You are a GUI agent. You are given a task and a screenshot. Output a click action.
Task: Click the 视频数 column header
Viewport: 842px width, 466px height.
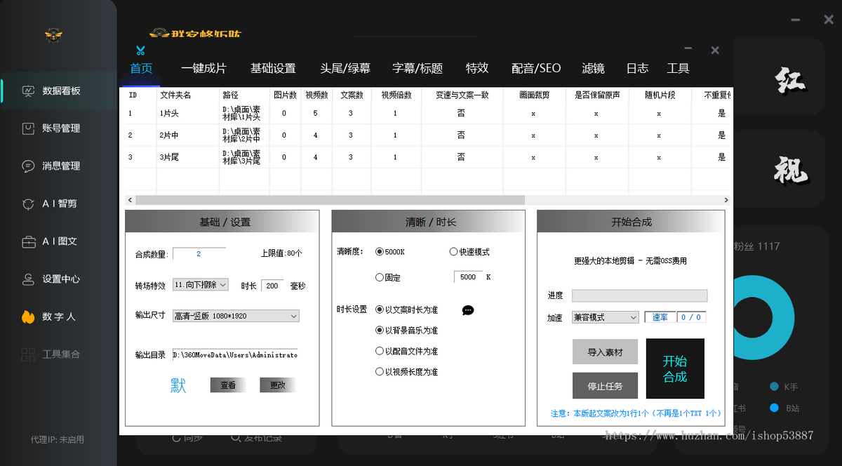click(315, 94)
